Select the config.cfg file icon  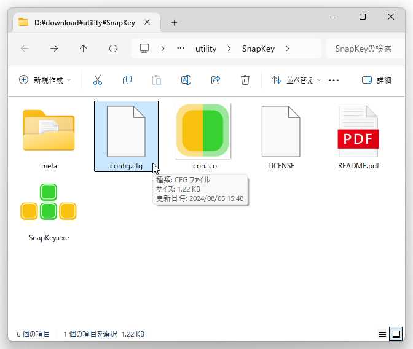click(x=126, y=131)
